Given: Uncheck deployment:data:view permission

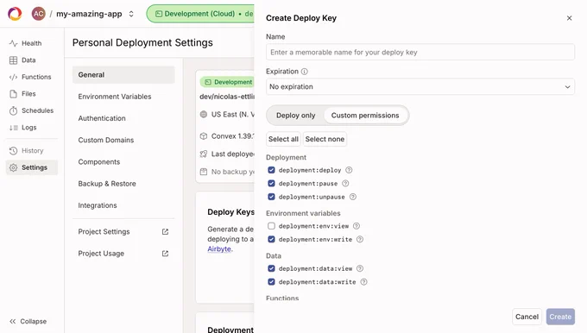Looking at the screenshot, I should coord(271,268).
